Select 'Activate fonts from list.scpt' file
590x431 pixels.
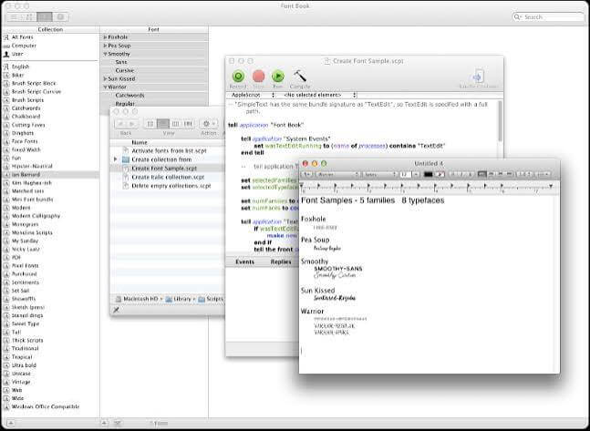pyautogui.click(x=168, y=151)
